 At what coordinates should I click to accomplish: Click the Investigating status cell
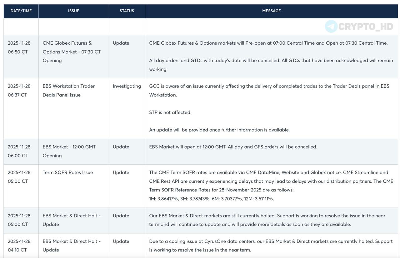tap(127, 86)
